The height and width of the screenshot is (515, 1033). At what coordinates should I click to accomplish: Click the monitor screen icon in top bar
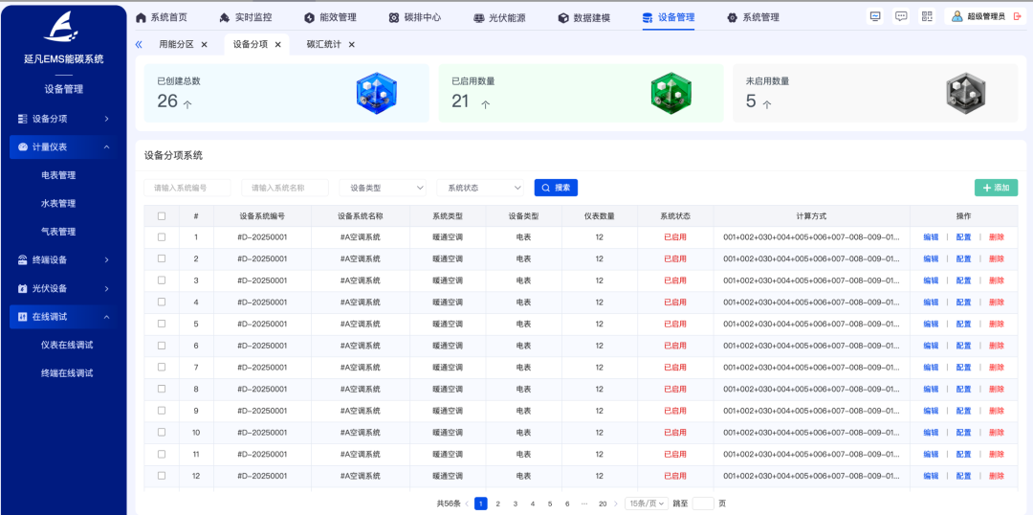(875, 16)
